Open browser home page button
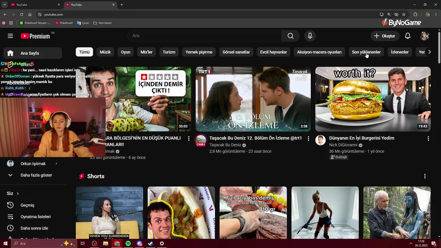This screenshot has height=248, width=441. 30,14
